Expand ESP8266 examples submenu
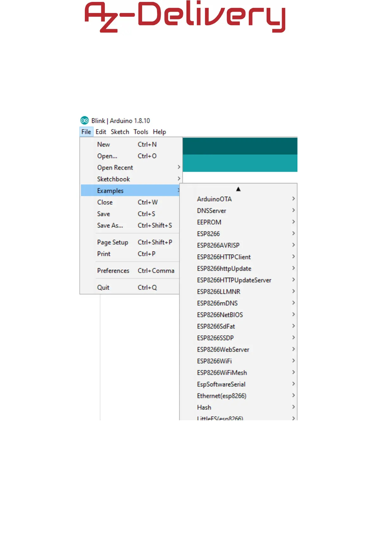Viewport: 377px width, 533px height. click(238, 234)
